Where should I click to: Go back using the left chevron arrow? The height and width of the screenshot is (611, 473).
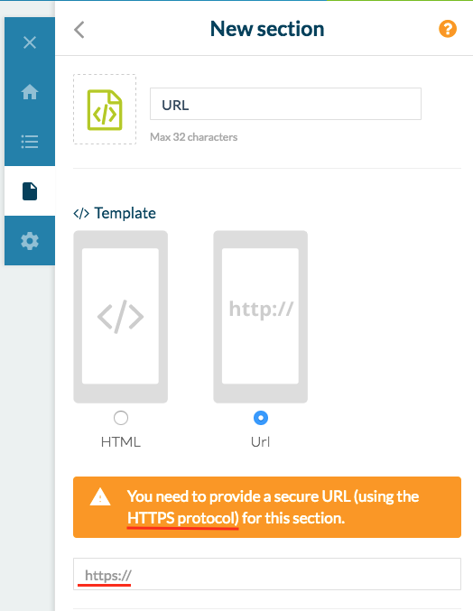tap(79, 30)
